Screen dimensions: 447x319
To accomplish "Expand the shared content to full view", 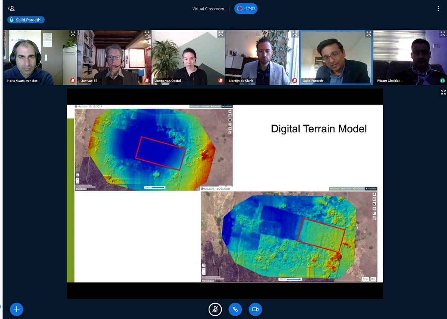I will [443, 92].
